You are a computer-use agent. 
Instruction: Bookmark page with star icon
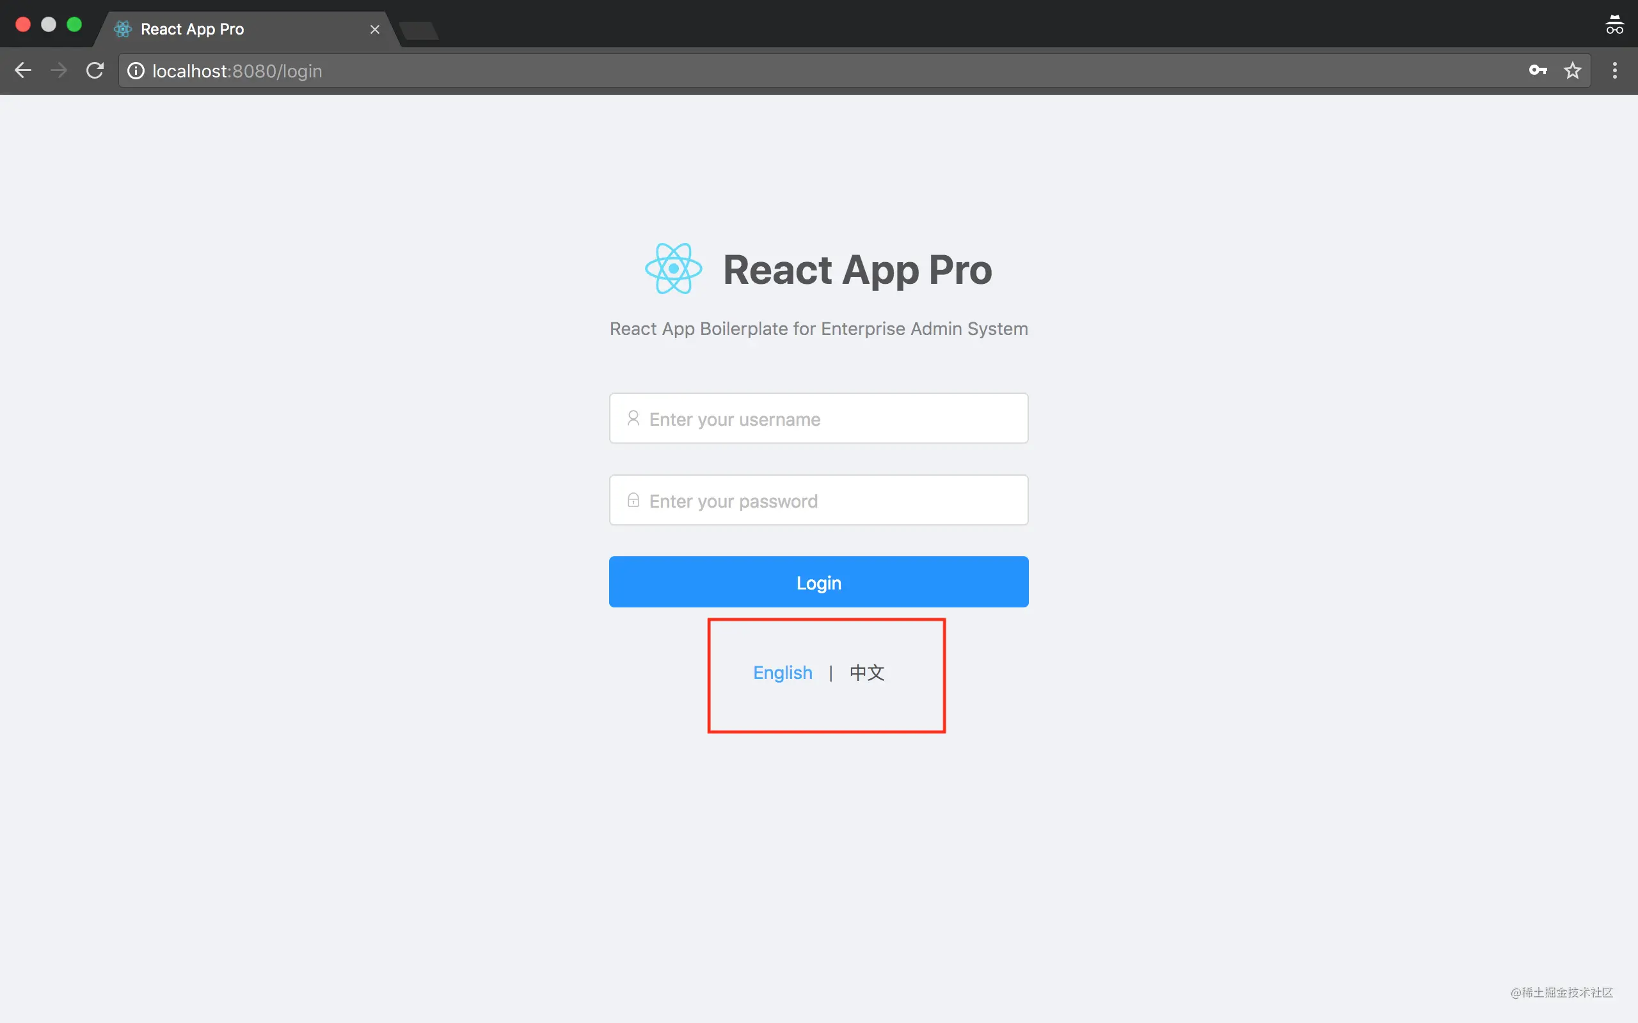1572,70
